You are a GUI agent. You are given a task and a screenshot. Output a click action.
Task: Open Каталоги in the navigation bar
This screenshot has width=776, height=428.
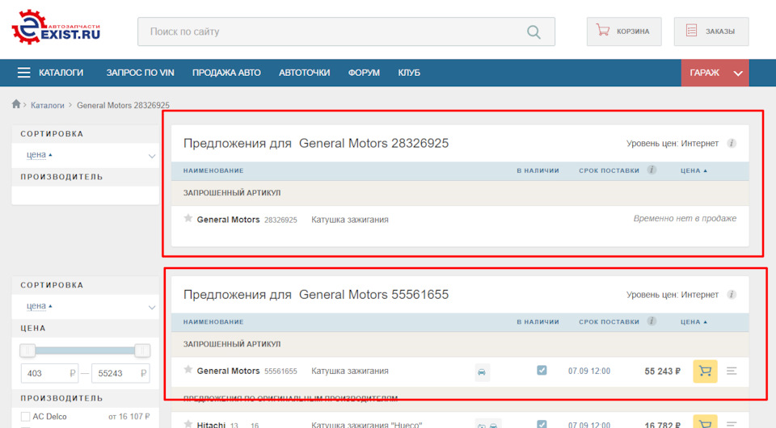[x=61, y=73]
